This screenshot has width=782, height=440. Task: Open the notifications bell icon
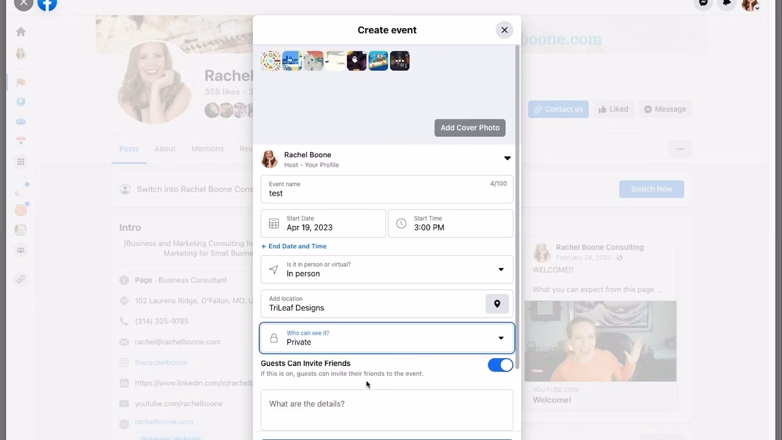(727, 3)
